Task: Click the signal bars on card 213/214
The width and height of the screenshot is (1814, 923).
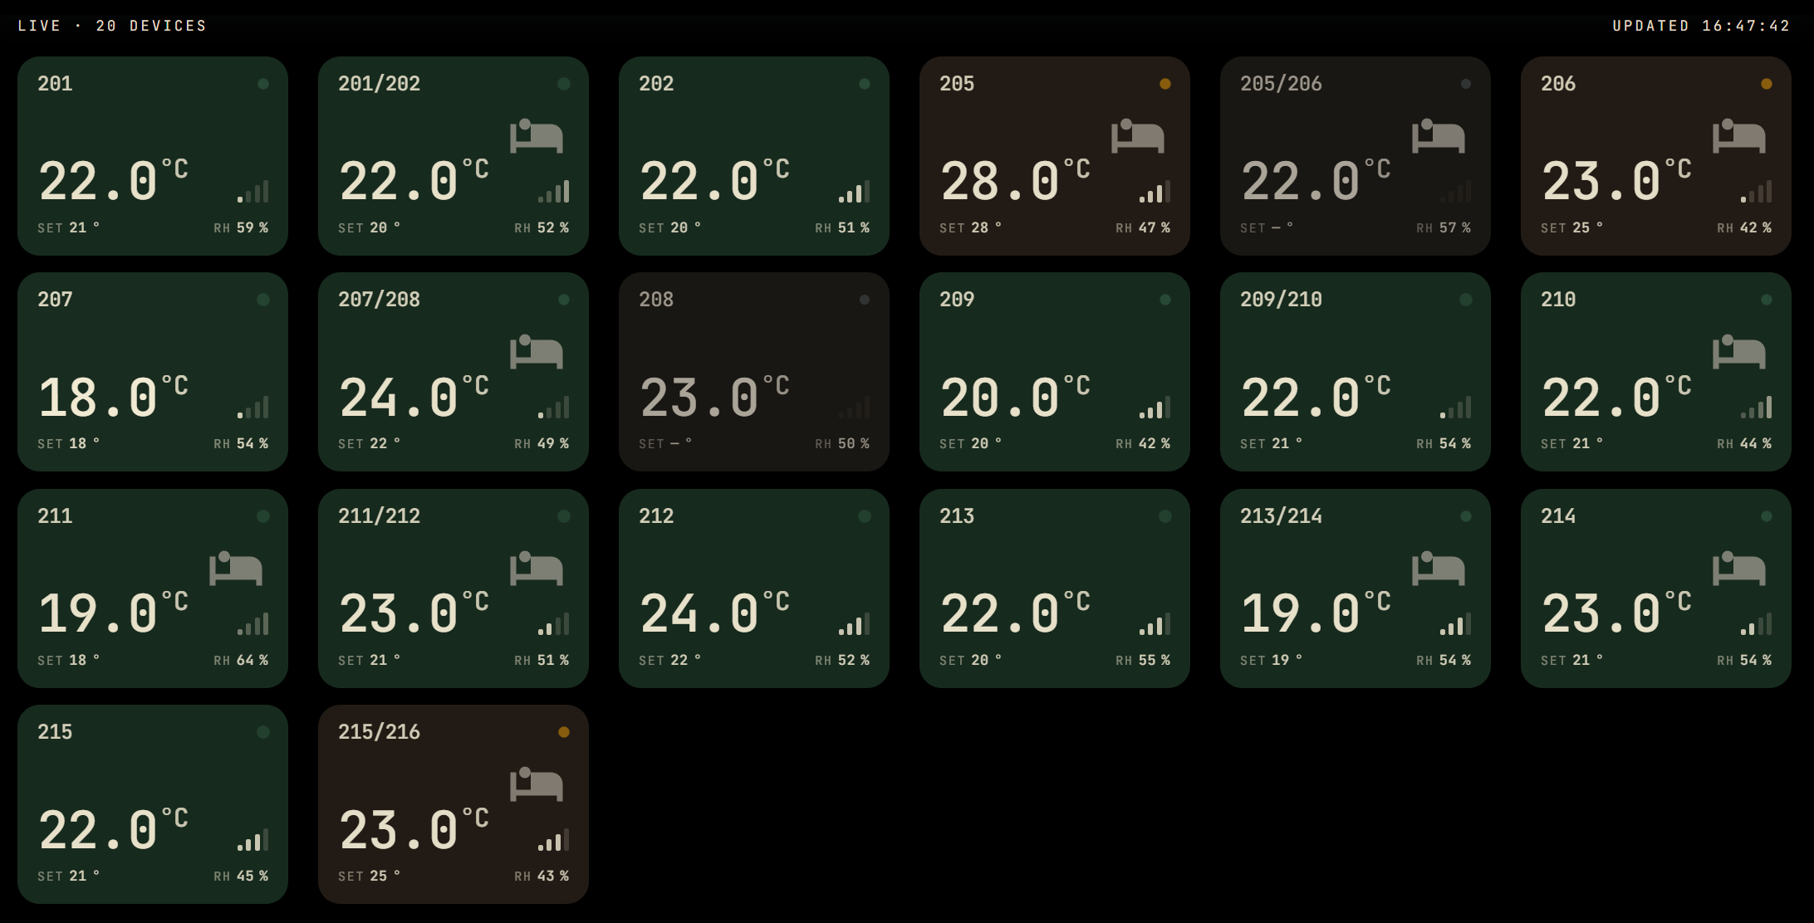Action: pyautogui.click(x=1455, y=624)
